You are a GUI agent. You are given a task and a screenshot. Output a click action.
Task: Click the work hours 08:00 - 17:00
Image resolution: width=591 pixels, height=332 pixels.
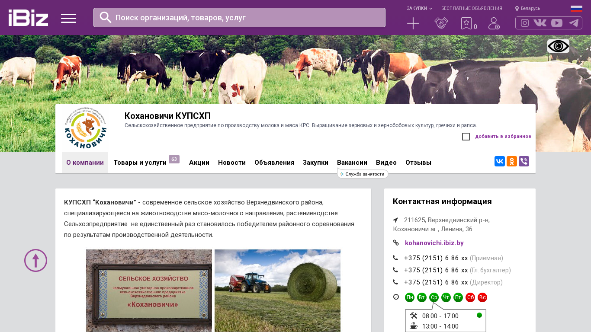[440, 316]
